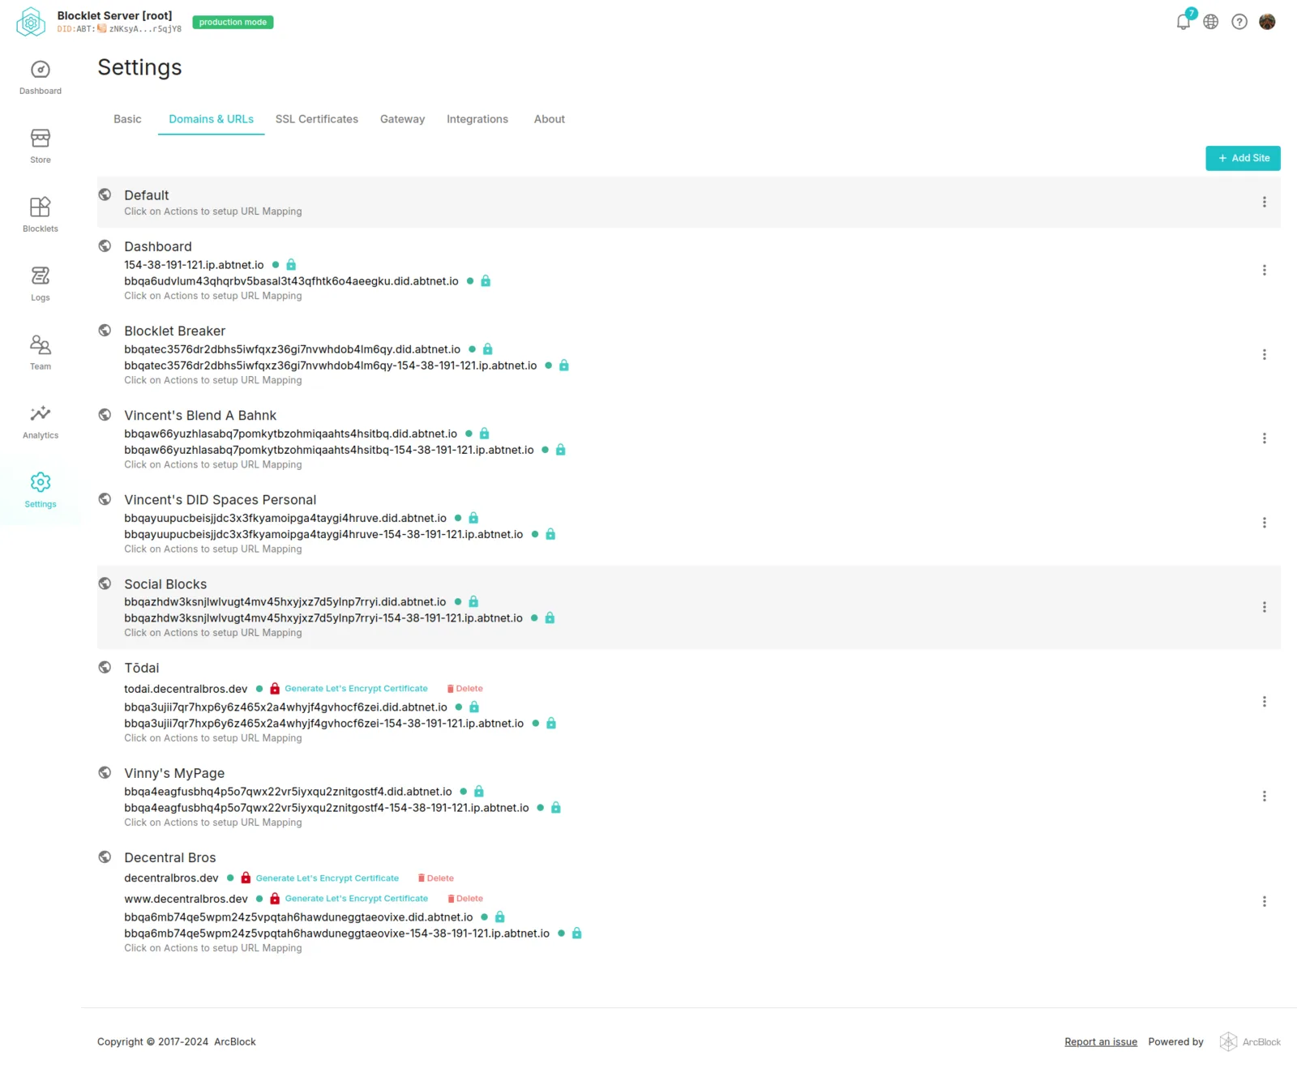Image resolution: width=1297 pixels, height=1081 pixels.
Task: Open the Analytics sidebar icon
Action: click(41, 414)
